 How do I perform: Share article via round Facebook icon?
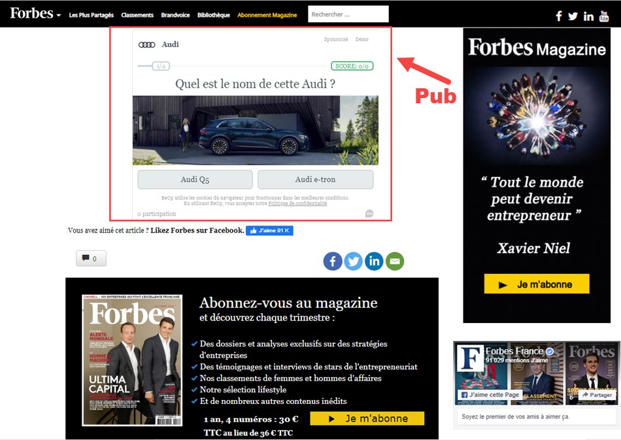click(x=333, y=262)
